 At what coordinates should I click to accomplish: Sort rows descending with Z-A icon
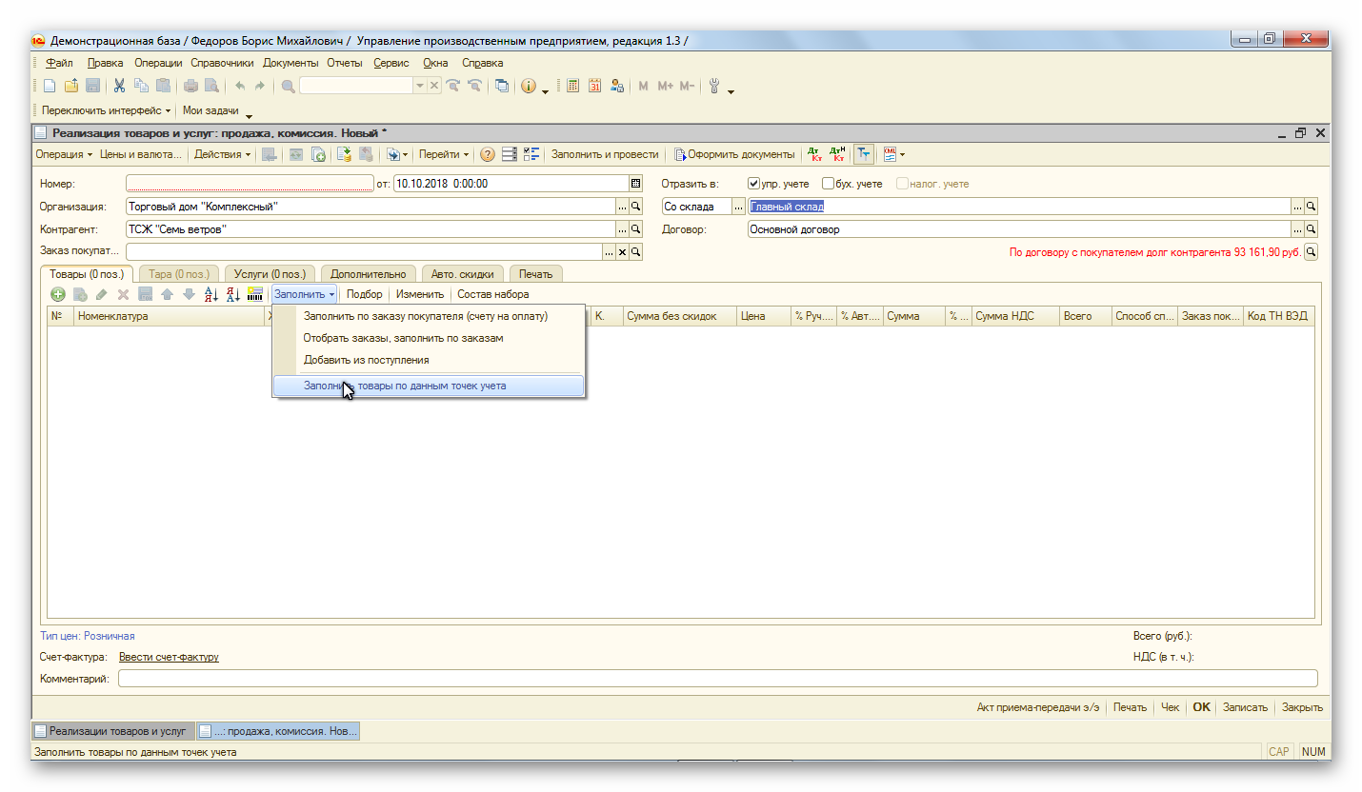(x=233, y=295)
